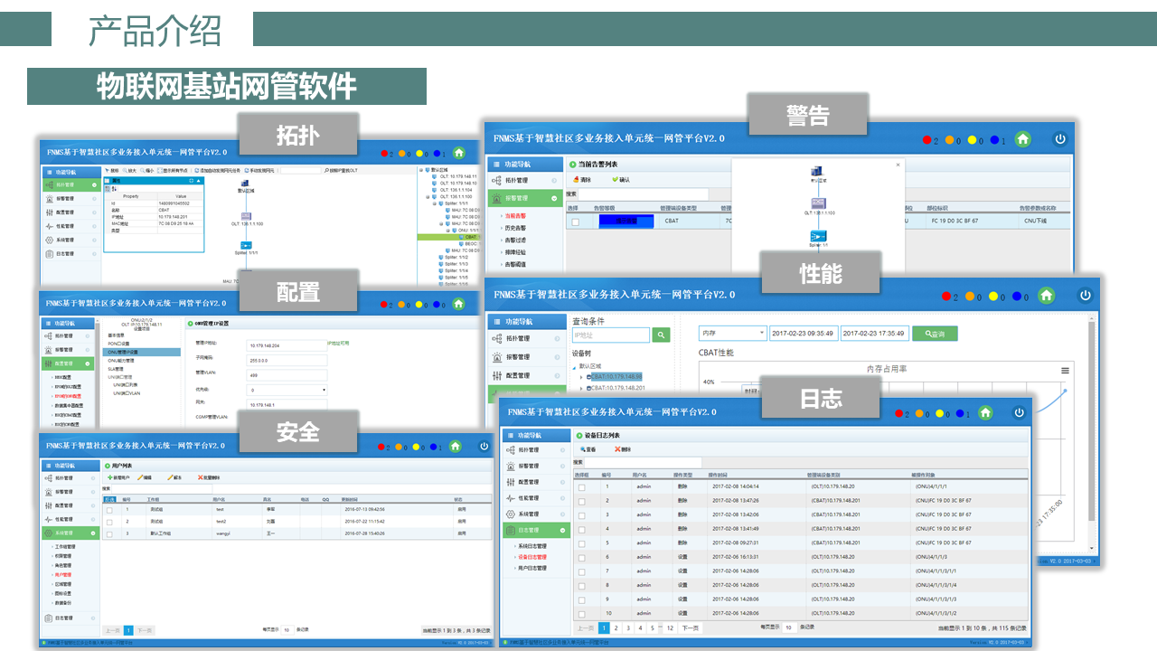Open 告警过滤 in alarm window sidebar
1157x651 pixels.
515,241
